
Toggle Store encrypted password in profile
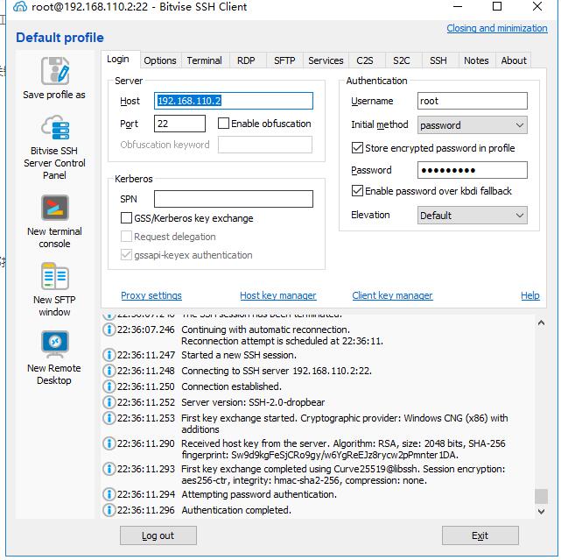pos(357,148)
